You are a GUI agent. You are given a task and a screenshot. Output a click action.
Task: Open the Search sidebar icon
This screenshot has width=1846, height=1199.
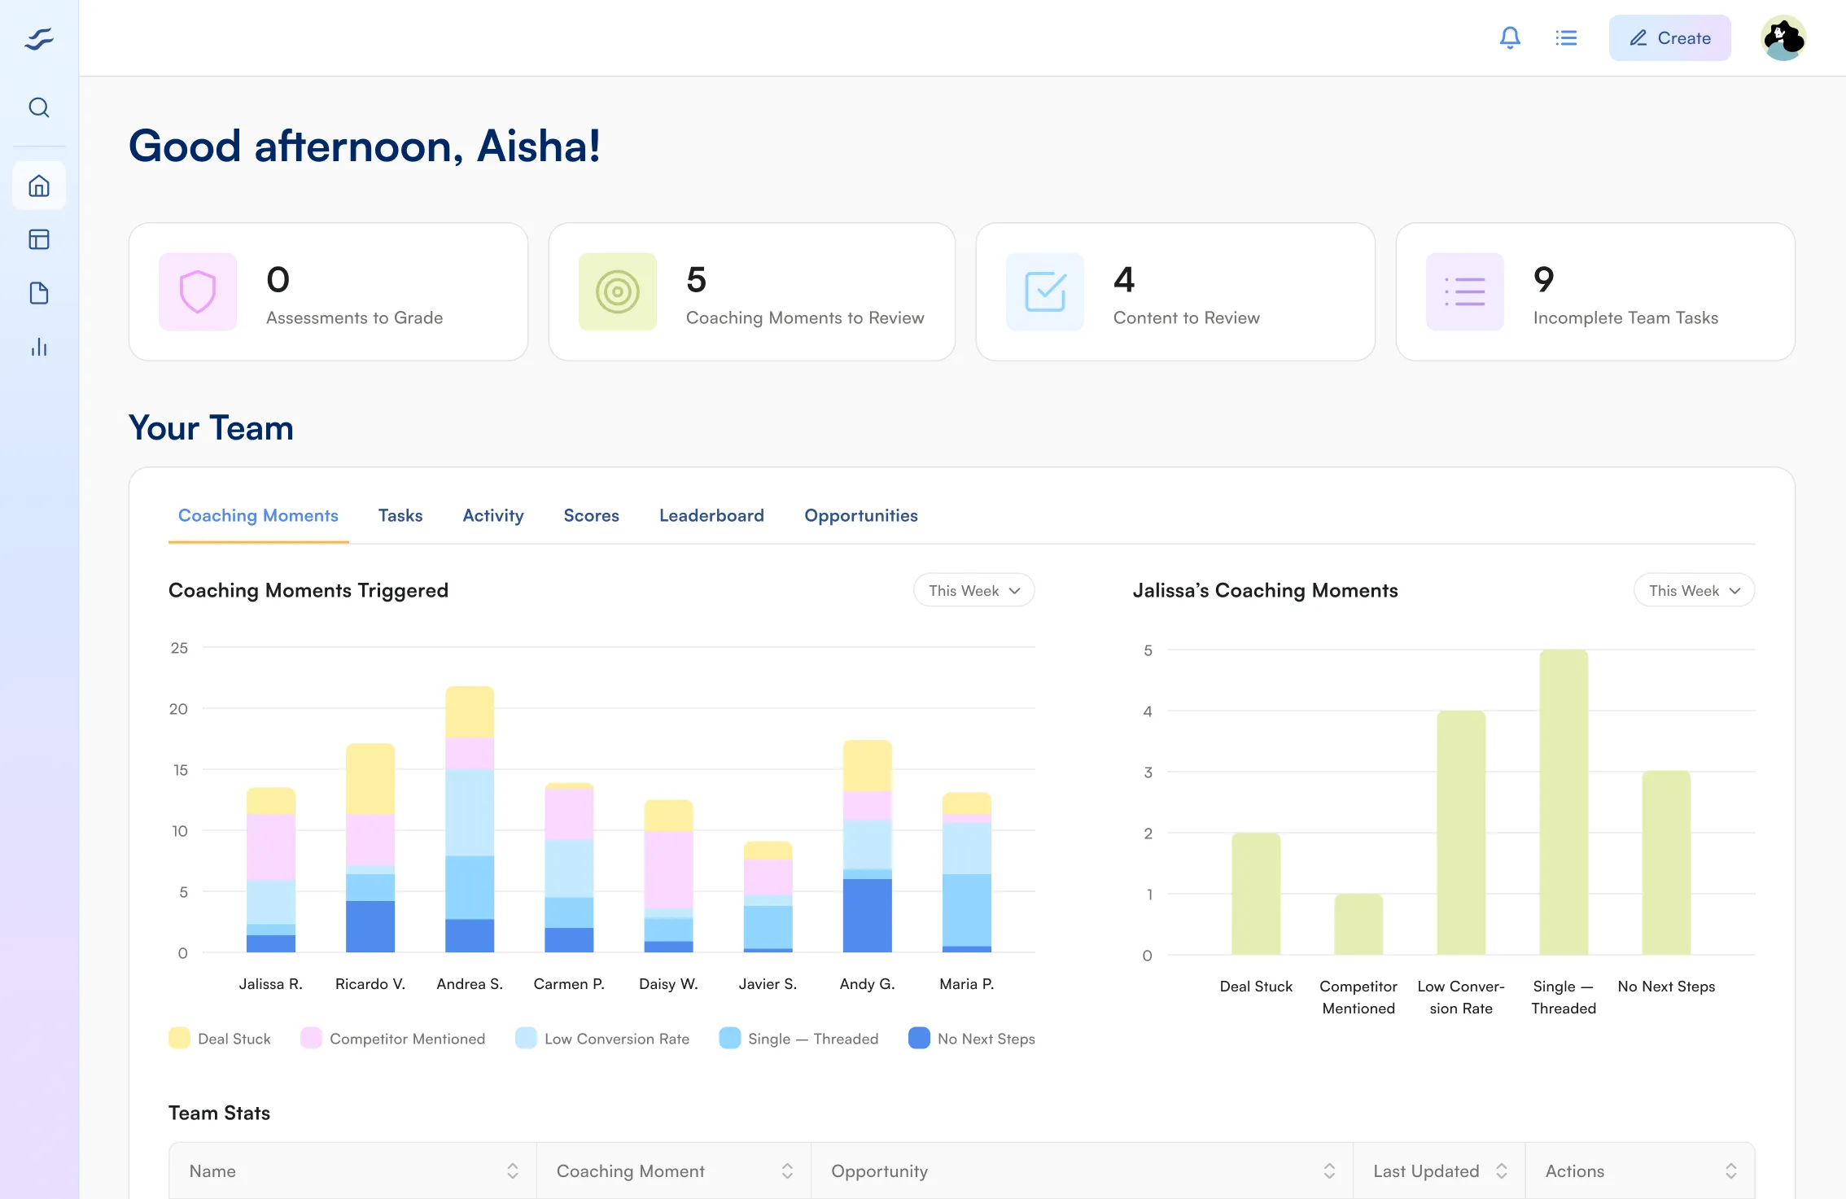[x=38, y=107]
